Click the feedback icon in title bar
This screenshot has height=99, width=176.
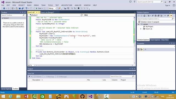coord(130,2)
